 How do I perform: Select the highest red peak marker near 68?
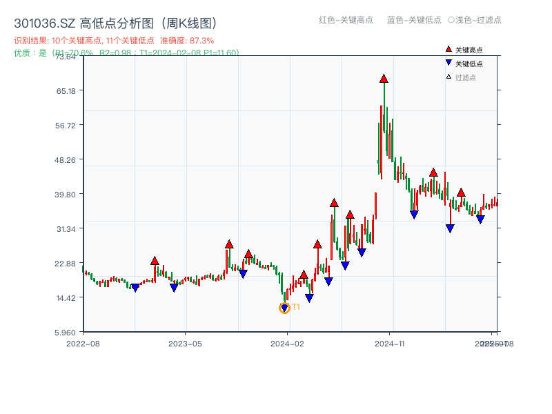point(384,79)
